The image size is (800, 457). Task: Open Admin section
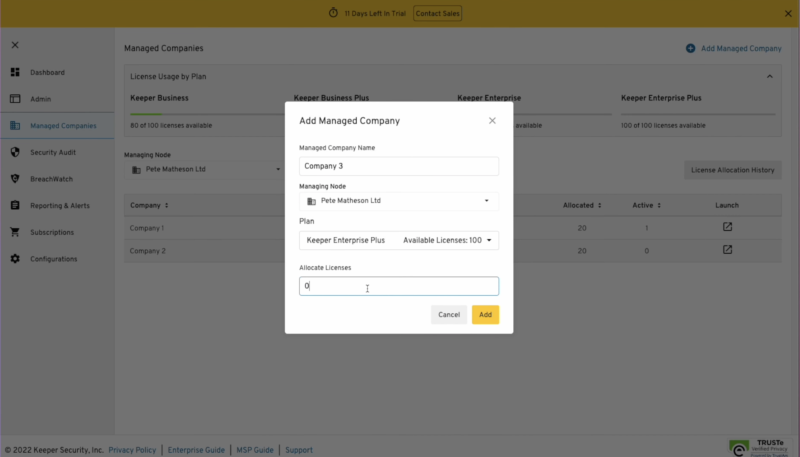[x=41, y=99]
